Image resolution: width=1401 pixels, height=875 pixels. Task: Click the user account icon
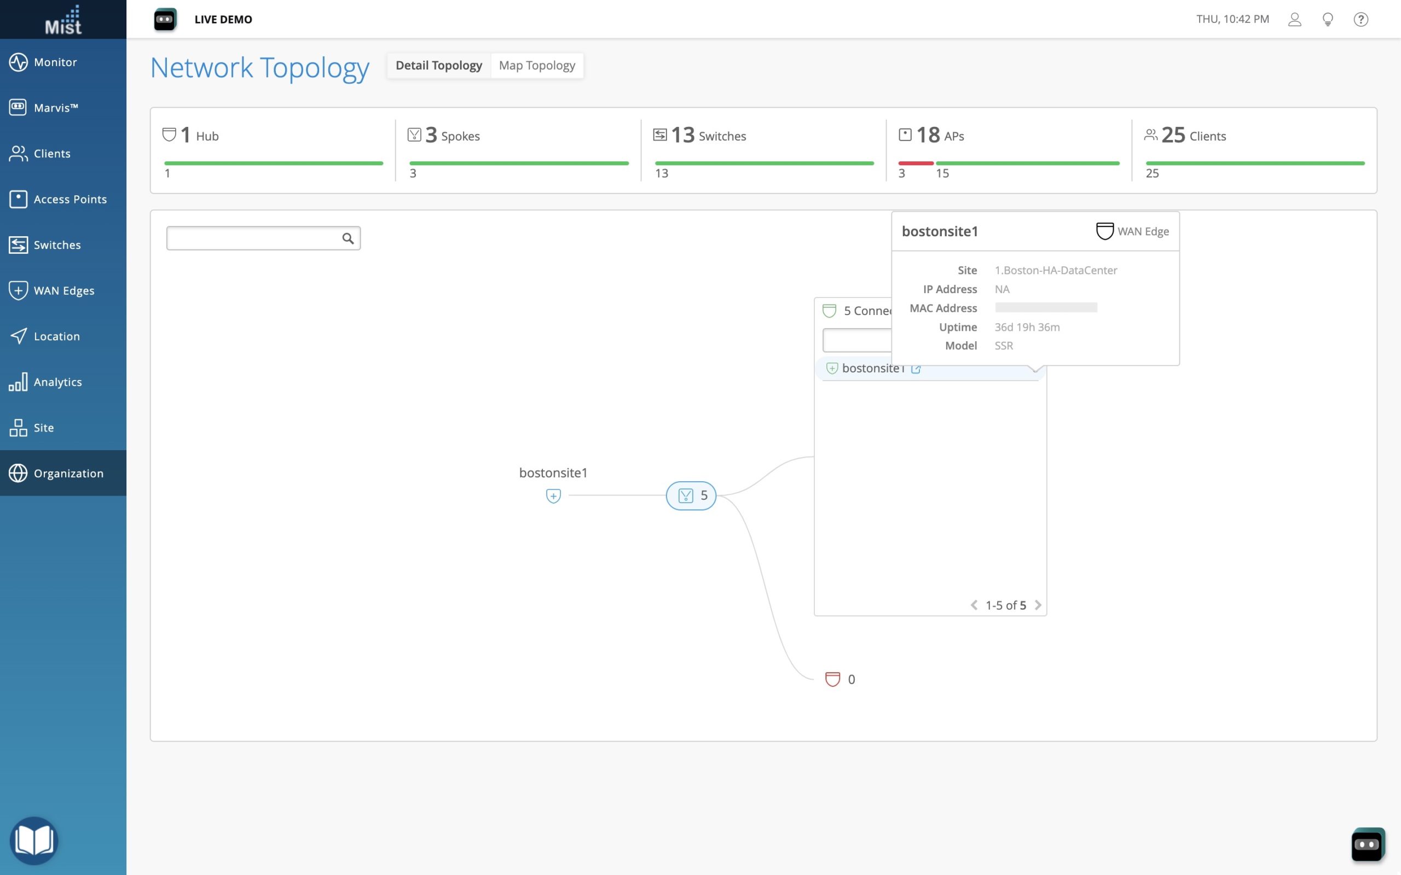pos(1294,19)
